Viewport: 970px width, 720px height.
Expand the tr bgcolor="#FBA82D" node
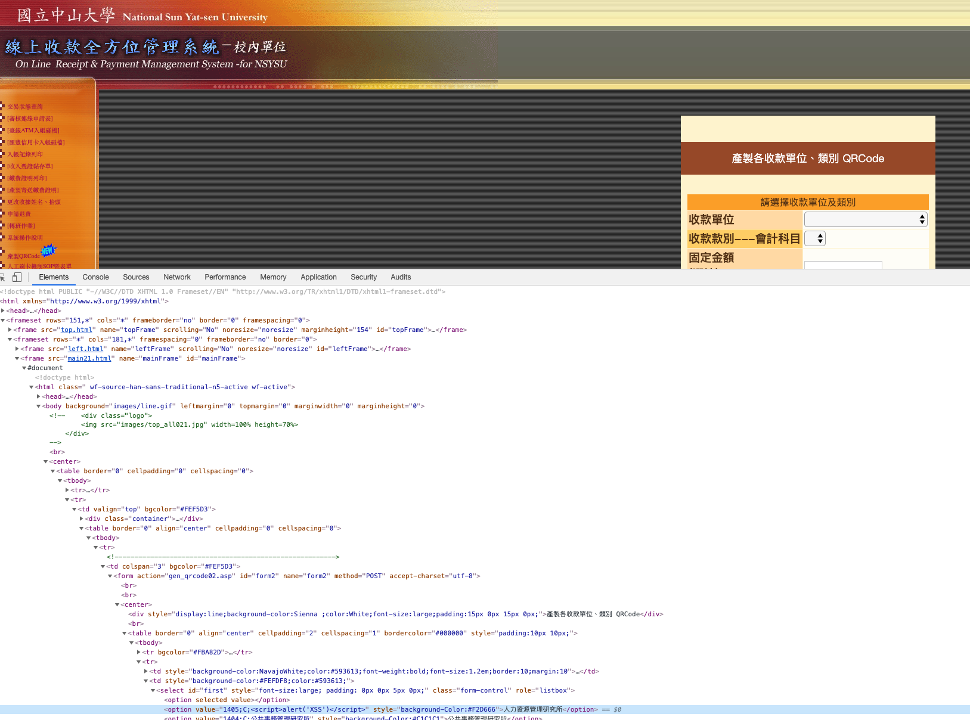(139, 652)
